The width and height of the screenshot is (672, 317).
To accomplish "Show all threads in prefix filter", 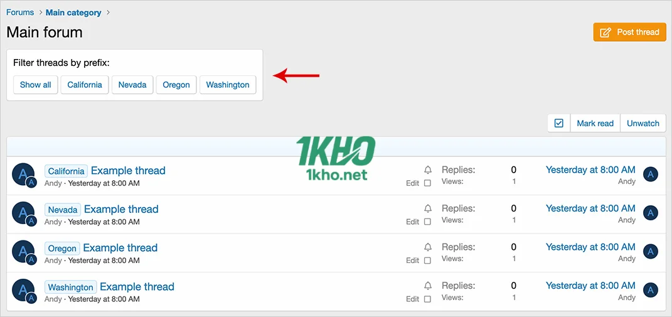I will point(35,85).
